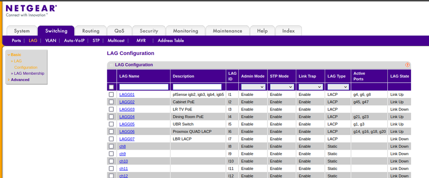Check the box for LAGG01 row

click(111, 95)
